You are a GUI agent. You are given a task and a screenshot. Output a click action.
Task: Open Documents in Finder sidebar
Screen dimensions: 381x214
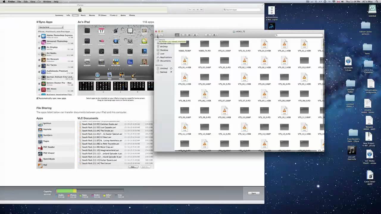[165, 61]
